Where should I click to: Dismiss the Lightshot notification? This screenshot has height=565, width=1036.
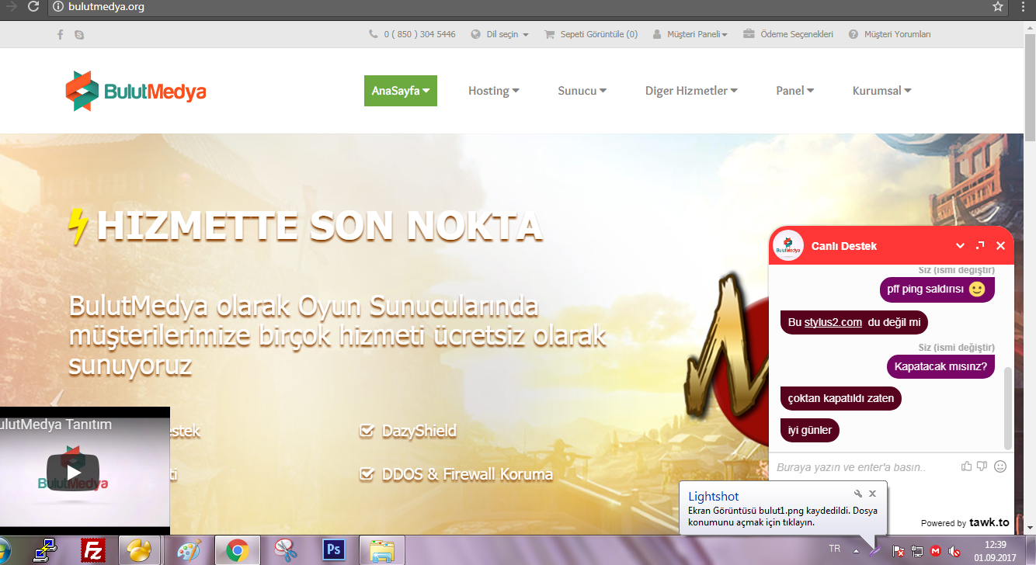(872, 494)
